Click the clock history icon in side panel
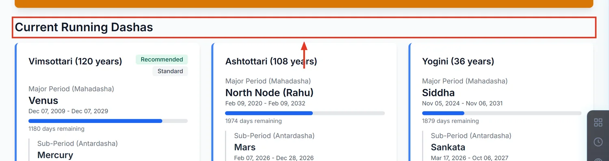This screenshot has width=609, height=161. [598, 142]
